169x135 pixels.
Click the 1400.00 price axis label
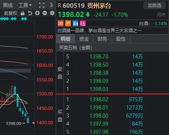(x=45, y=123)
